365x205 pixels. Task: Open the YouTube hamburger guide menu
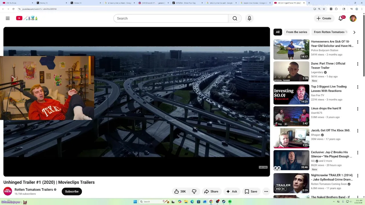point(8,18)
